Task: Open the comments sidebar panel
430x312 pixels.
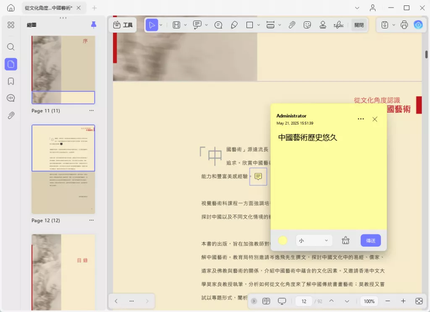Action: (x=10, y=98)
